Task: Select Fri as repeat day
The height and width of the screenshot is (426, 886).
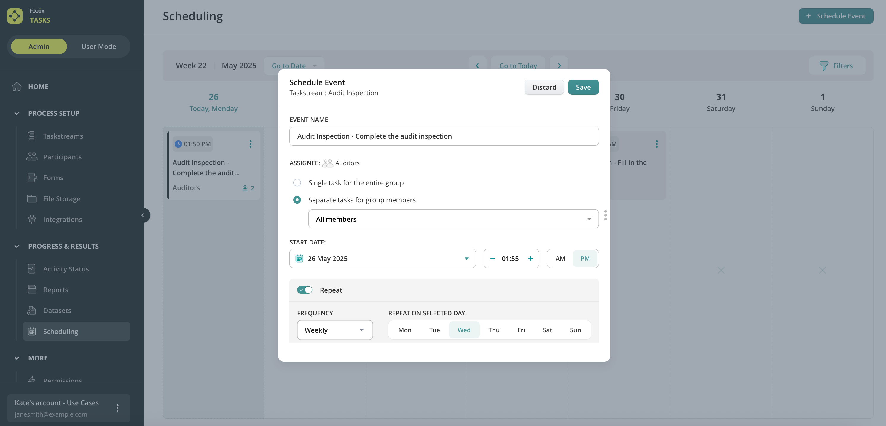Action: [x=521, y=330]
